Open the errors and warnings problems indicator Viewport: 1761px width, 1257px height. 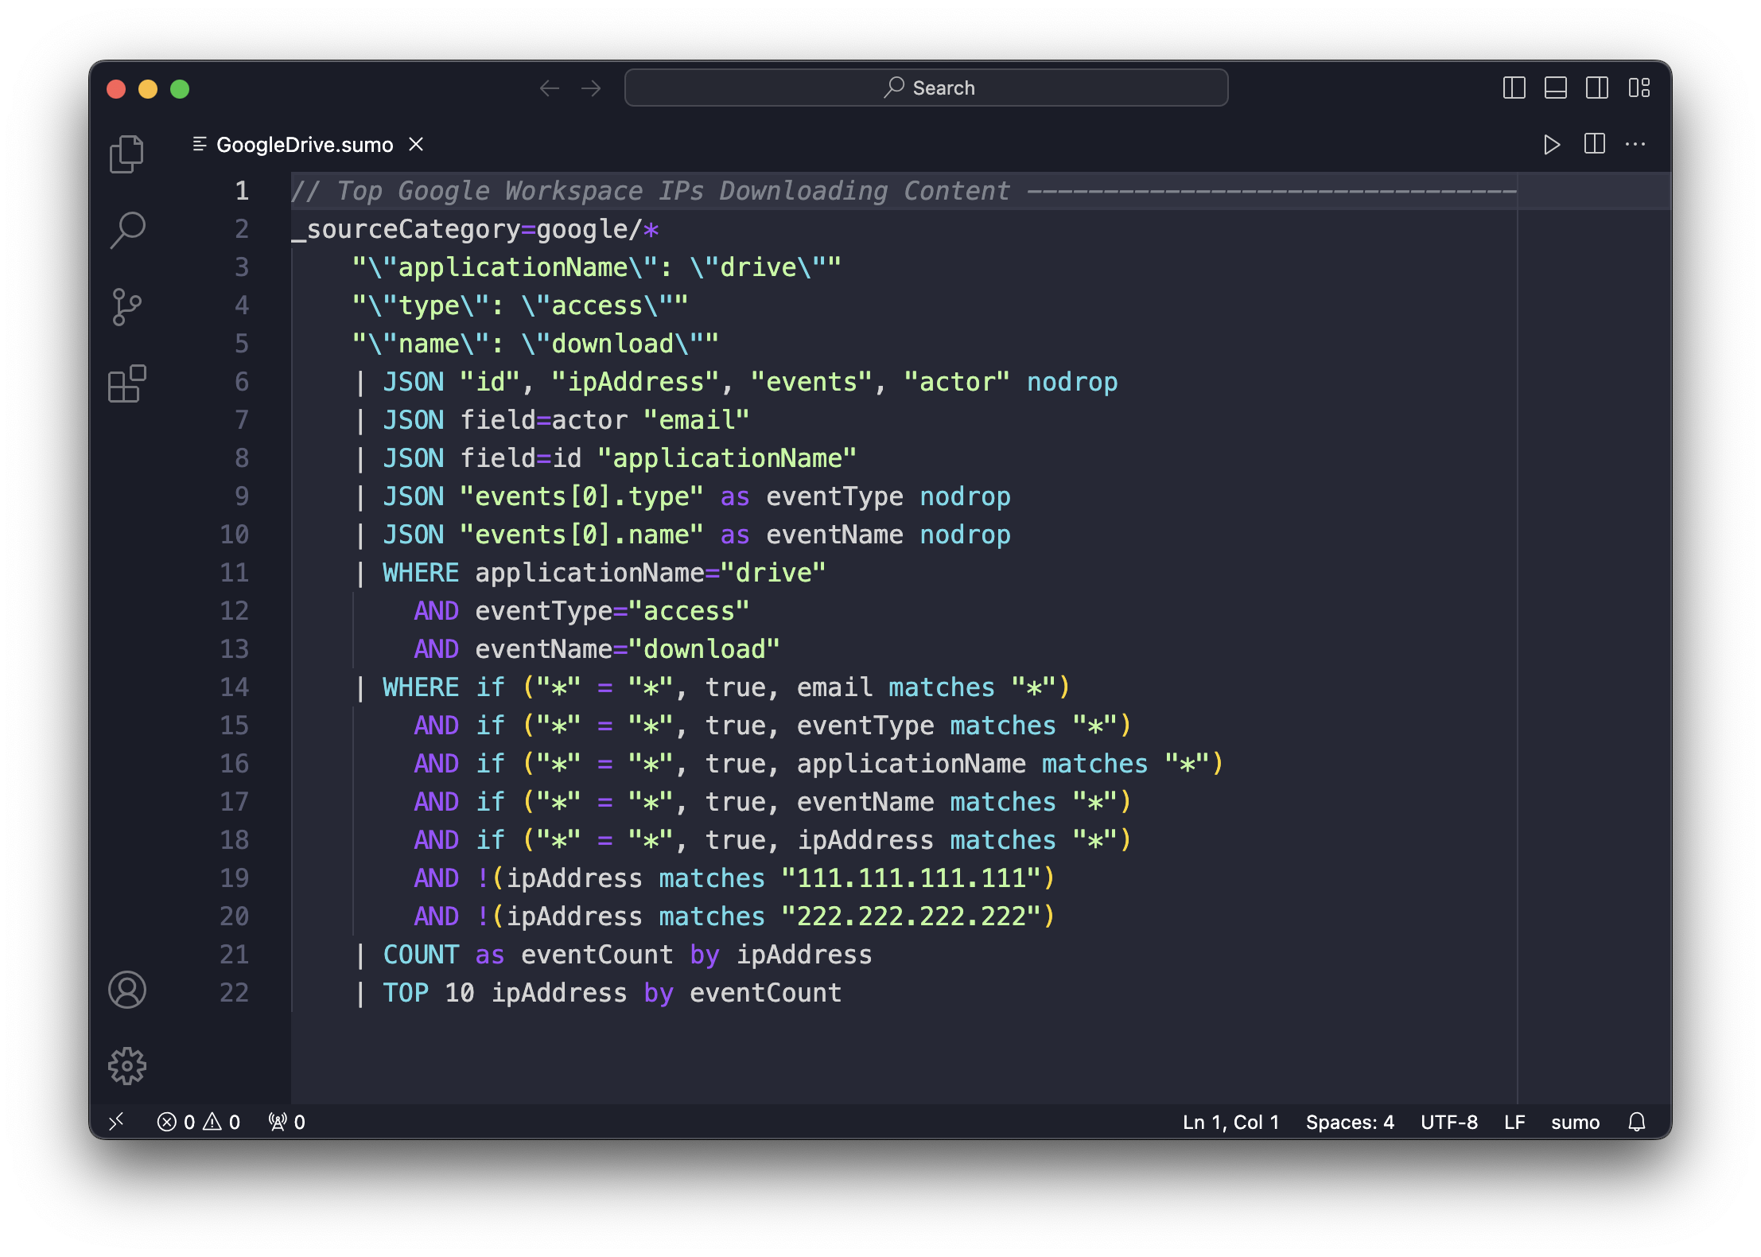point(199,1122)
